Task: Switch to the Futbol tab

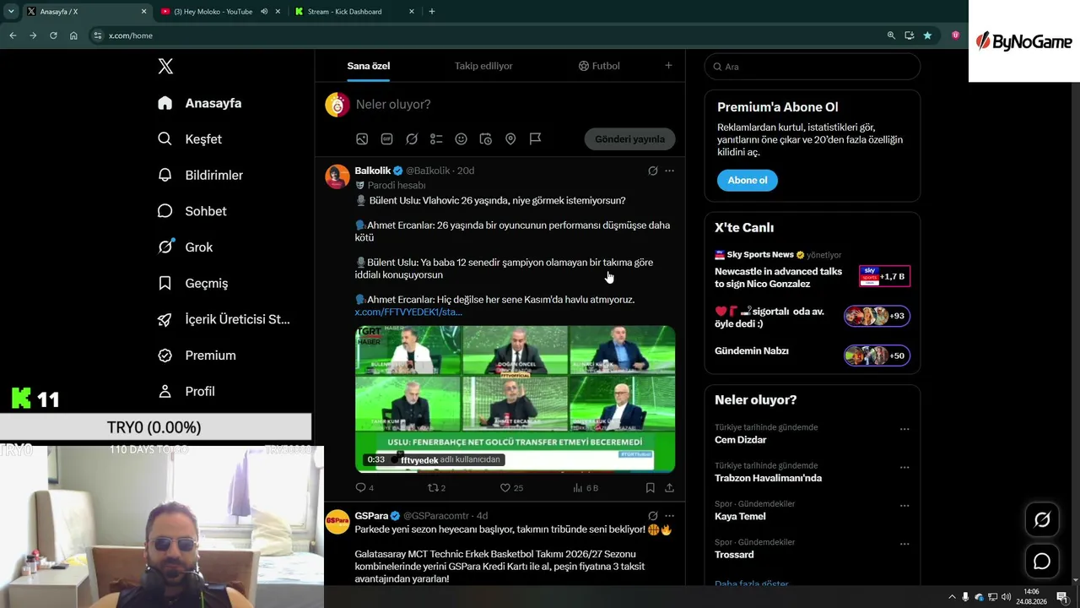Action: point(599,66)
